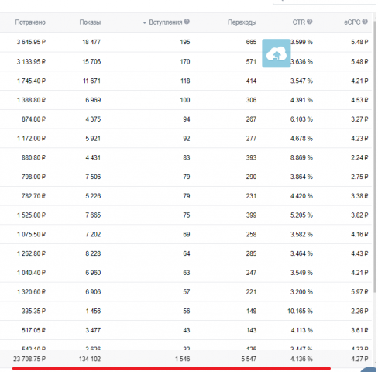
Task: Click total clicks 5 547
Action: click(x=249, y=359)
